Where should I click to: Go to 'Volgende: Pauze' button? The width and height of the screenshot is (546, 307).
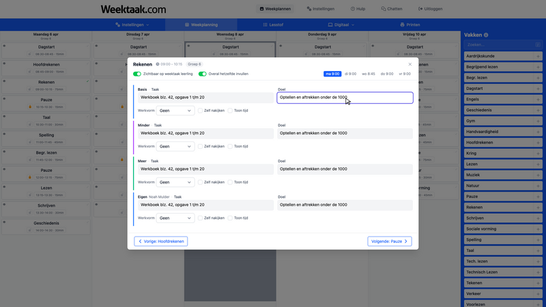coord(389,241)
